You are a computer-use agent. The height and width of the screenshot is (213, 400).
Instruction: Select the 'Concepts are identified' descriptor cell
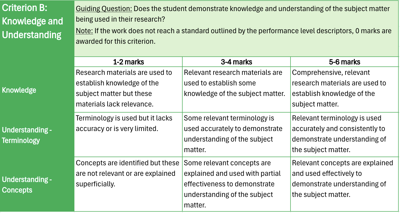tap(127, 173)
